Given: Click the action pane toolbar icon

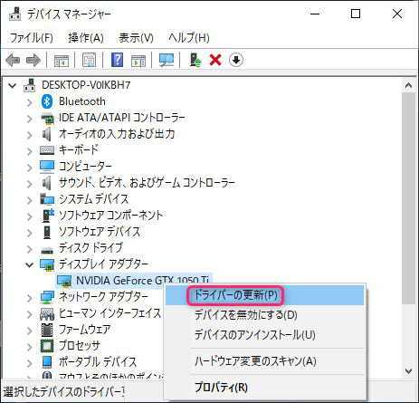Looking at the screenshot, I should (x=138, y=60).
